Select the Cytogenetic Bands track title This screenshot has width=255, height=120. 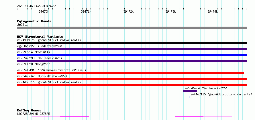(x=34, y=21)
